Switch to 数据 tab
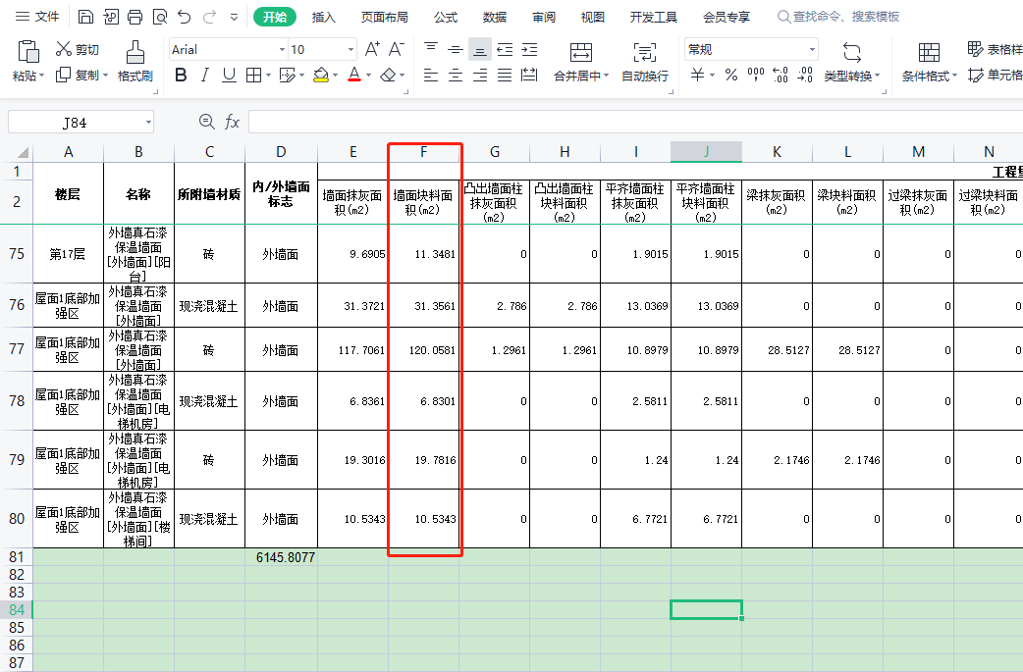The width and height of the screenshot is (1023, 672). (x=495, y=17)
